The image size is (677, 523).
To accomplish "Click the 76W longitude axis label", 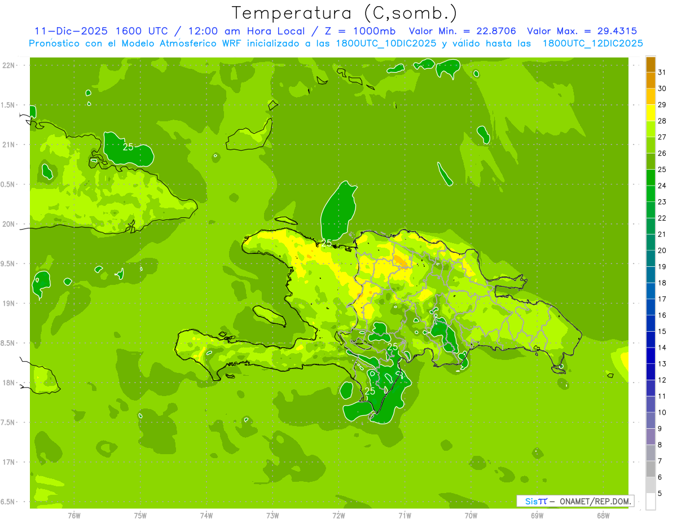I will pyautogui.click(x=74, y=516).
